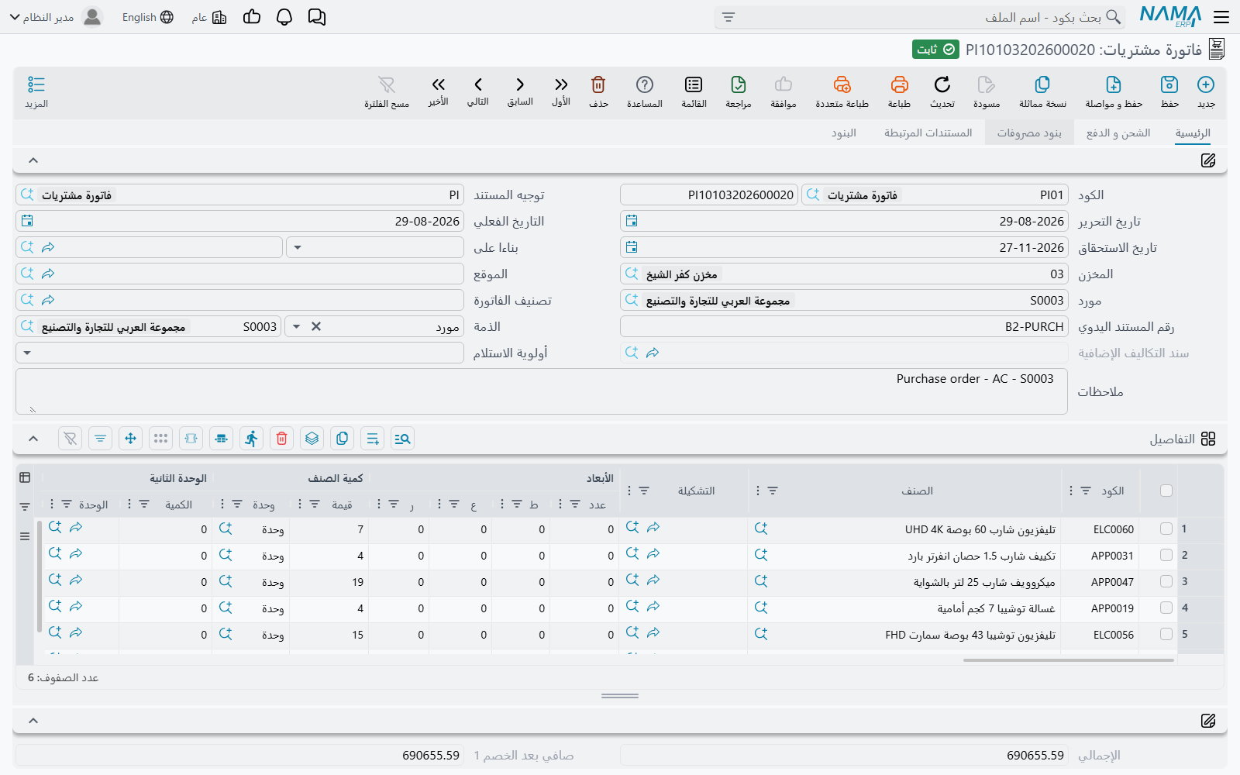Viewport: 1240px width, 775px height.
Task: Click the red delete-row icon in details toolbar
Action: (281, 439)
